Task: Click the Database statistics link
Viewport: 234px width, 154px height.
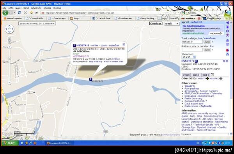Action: tap(202, 122)
